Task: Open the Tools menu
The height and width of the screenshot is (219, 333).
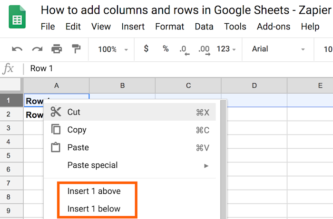Action: point(235,27)
